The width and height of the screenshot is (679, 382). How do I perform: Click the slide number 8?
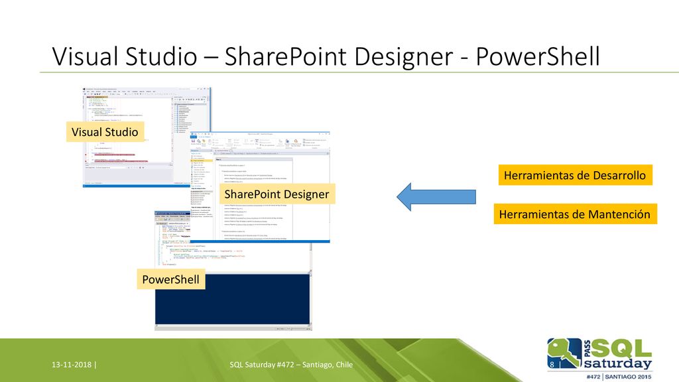(x=552, y=364)
